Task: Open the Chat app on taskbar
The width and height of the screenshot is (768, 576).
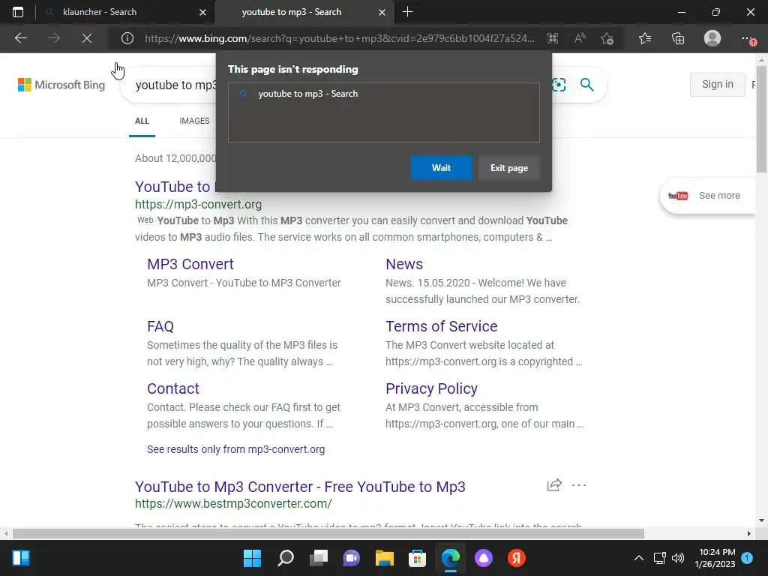Action: pos(351,558)
